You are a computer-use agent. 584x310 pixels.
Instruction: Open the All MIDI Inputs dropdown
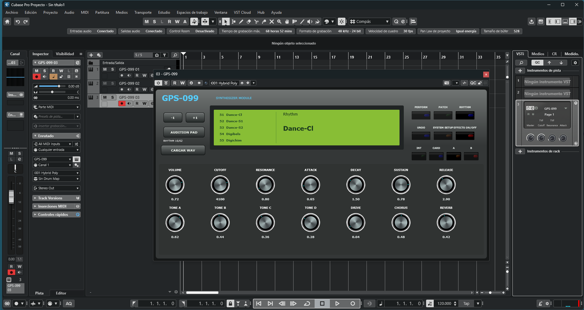[53, 144]
